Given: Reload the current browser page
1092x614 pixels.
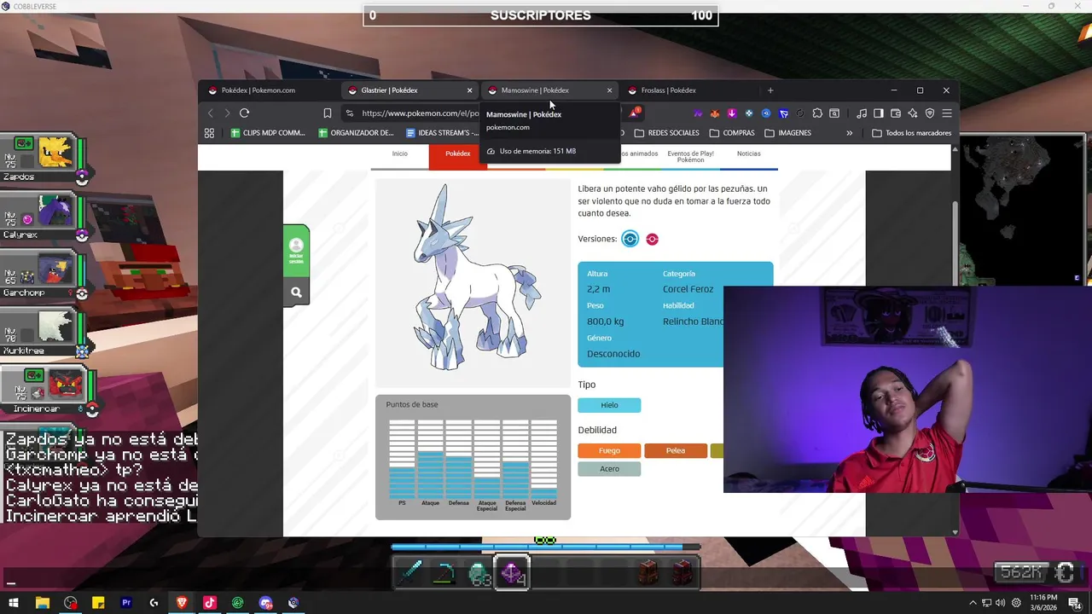Looking at the screenshot, I should (245, 113).
